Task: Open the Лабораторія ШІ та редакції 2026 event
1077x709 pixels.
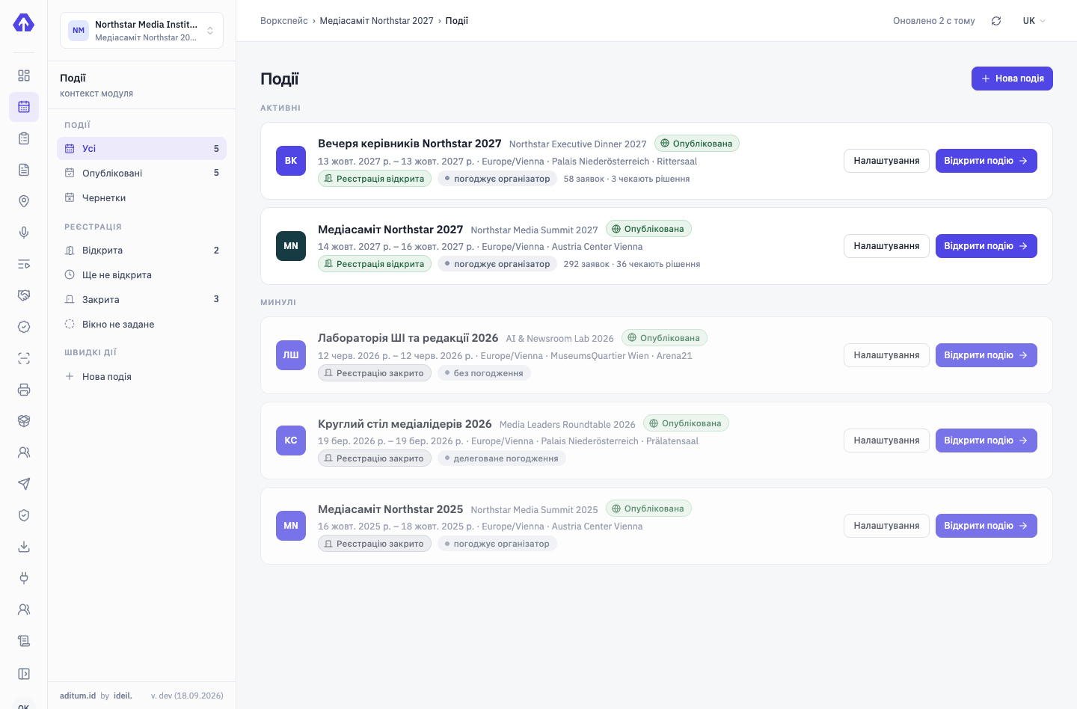Action: [986, 355]
